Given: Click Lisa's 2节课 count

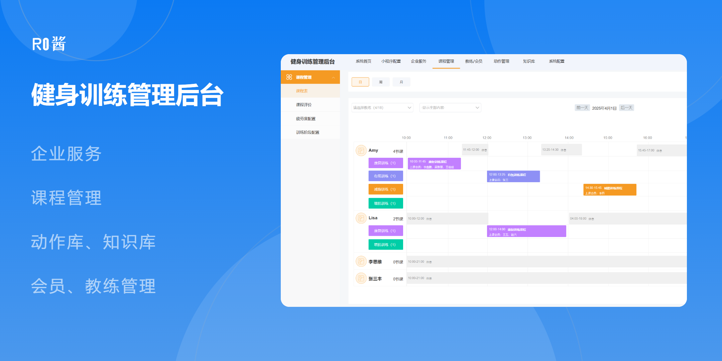Looking at the screenshot, I should point(398,219).
